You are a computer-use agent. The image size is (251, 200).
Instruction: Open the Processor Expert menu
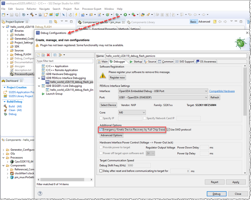(x=92, y=9)
